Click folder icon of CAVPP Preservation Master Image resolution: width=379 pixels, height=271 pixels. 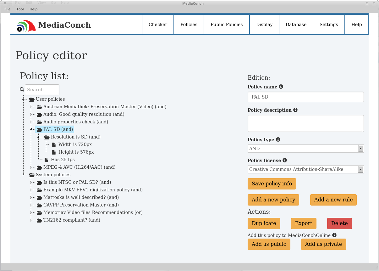(39, 205)
